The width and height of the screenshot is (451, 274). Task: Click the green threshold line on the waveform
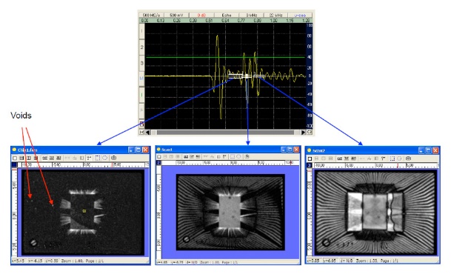(x=225, y=58)
